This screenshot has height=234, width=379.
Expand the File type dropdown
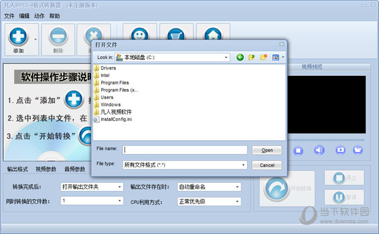[243, 165]
